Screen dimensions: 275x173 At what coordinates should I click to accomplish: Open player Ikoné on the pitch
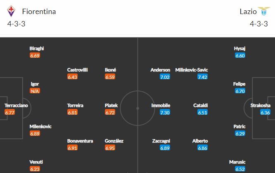pyautogui.click(x=110, y=70)
